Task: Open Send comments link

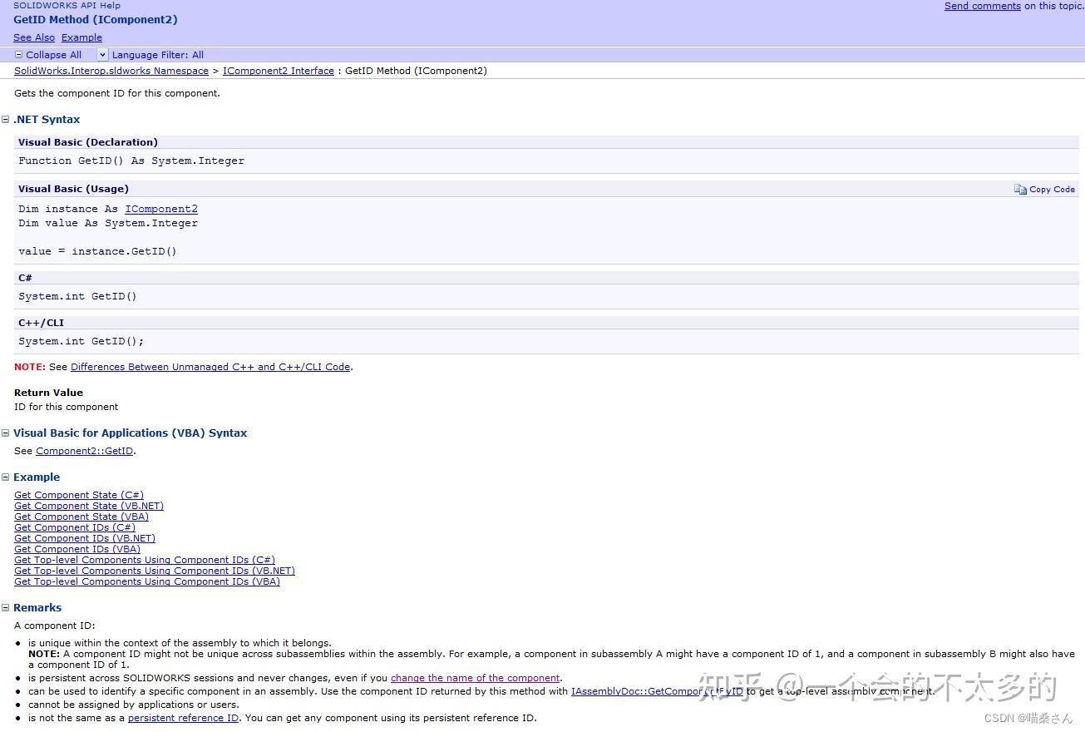Action: pyautogui.click(x=982, y=6)
